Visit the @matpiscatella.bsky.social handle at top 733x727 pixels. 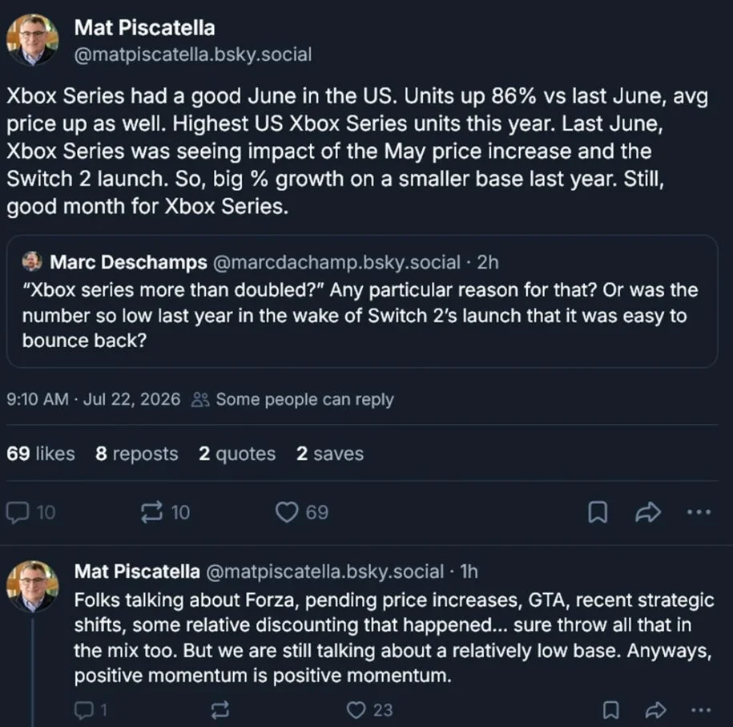[x=192, y=55]
